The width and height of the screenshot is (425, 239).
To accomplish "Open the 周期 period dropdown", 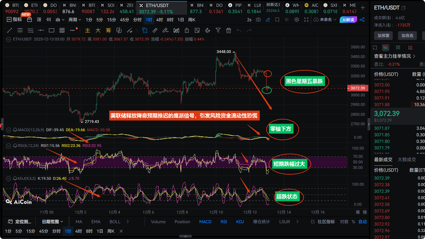I will point(75,20).
